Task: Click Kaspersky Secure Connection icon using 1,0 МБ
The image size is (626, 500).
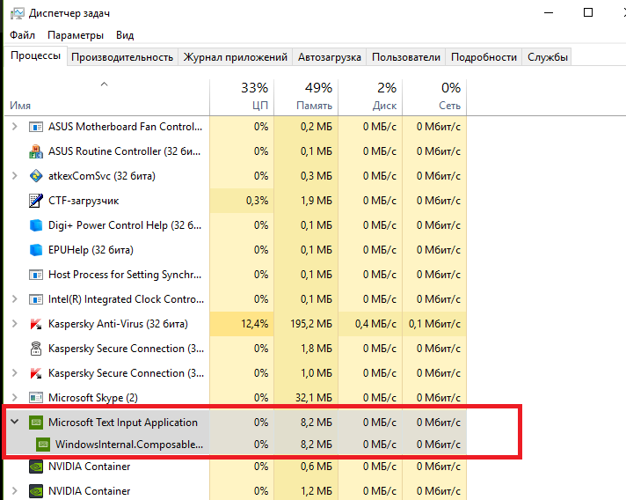Action: (36, 373)
